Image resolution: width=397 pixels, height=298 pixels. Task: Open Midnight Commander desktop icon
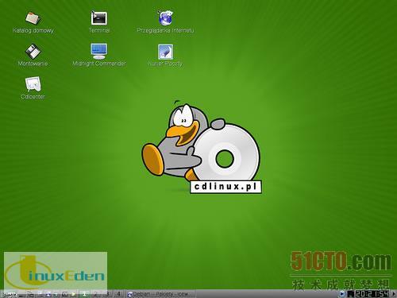(x=99, y=51)
